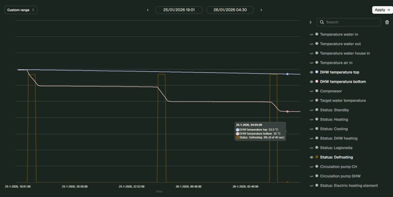The height and width of the screenshot is (197, 393).
Task: Click the 26-1-2026, 02:40:00 axis label
Action: click(245, 187)
